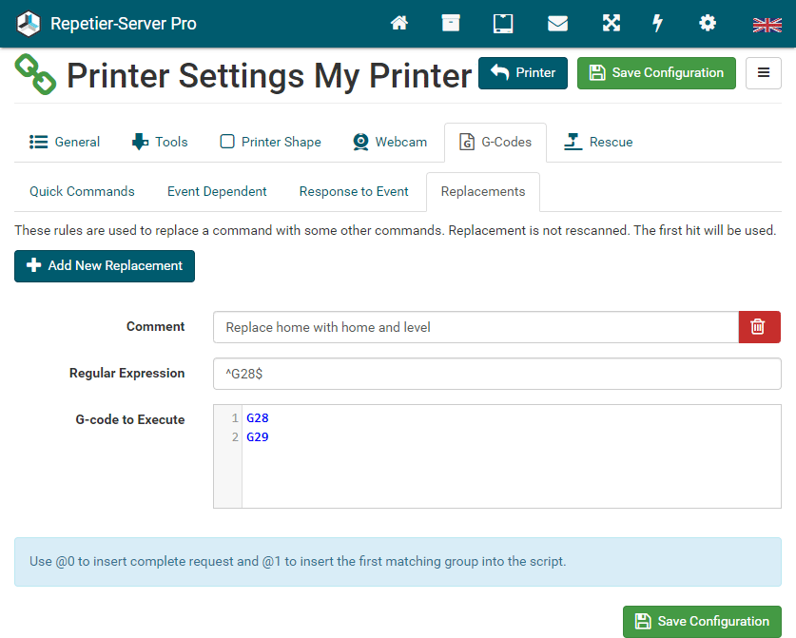Screen dimensions: 796x638
Task: Click the Printer back button
Action: coord(523,73)
